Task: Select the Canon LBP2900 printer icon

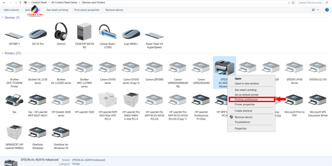Action: 154,67
